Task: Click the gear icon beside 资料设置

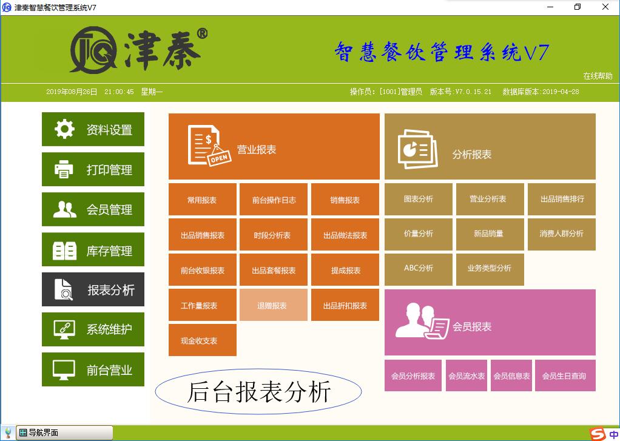Action: click(64, 129)
